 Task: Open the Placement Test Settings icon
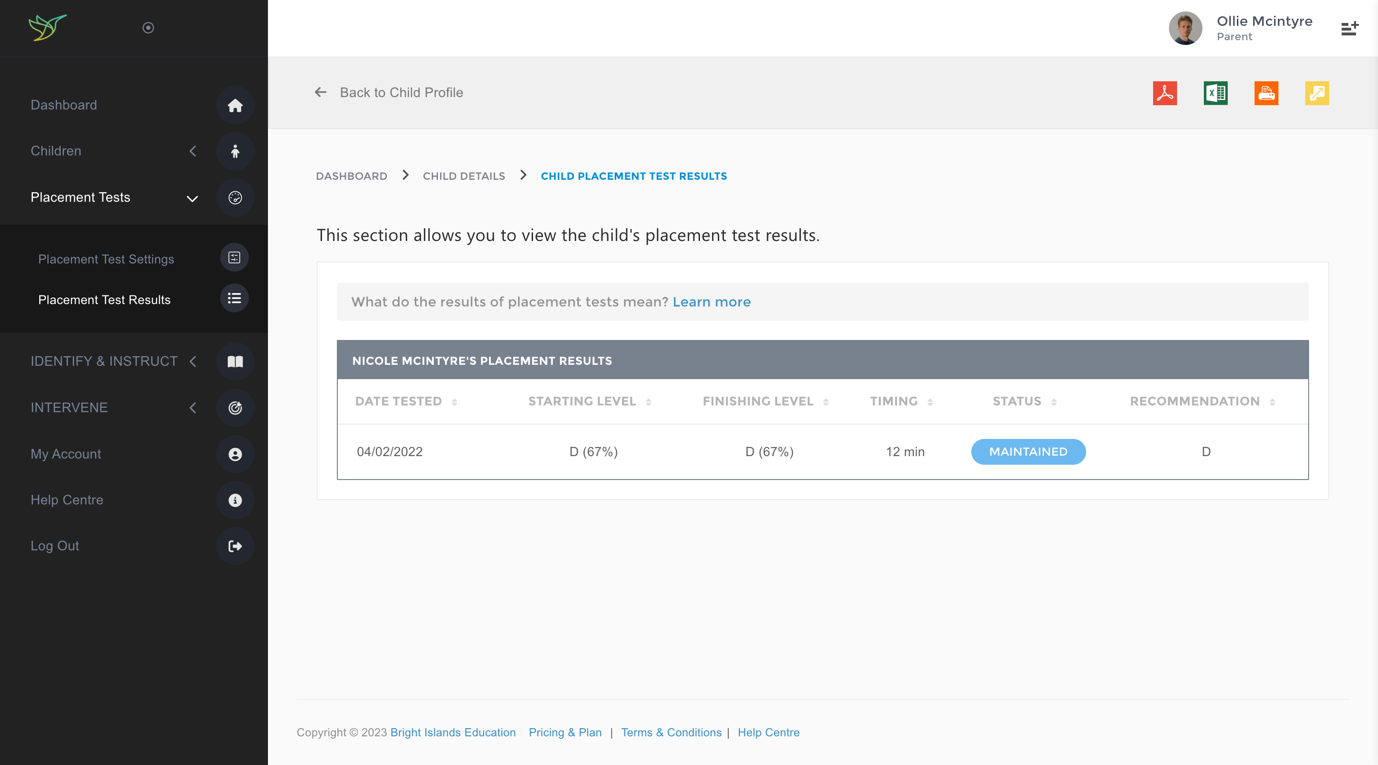[234, 258]
